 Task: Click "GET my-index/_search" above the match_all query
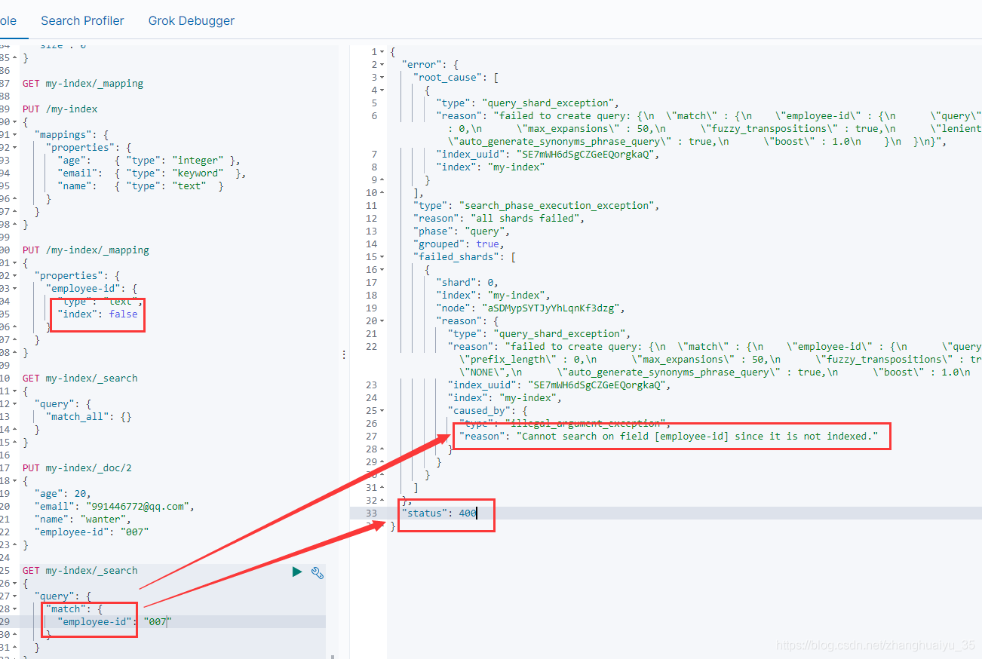(x=79, y=378)
